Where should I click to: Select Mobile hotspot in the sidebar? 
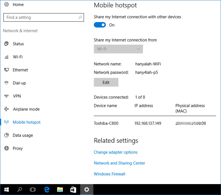pos(26,122)
